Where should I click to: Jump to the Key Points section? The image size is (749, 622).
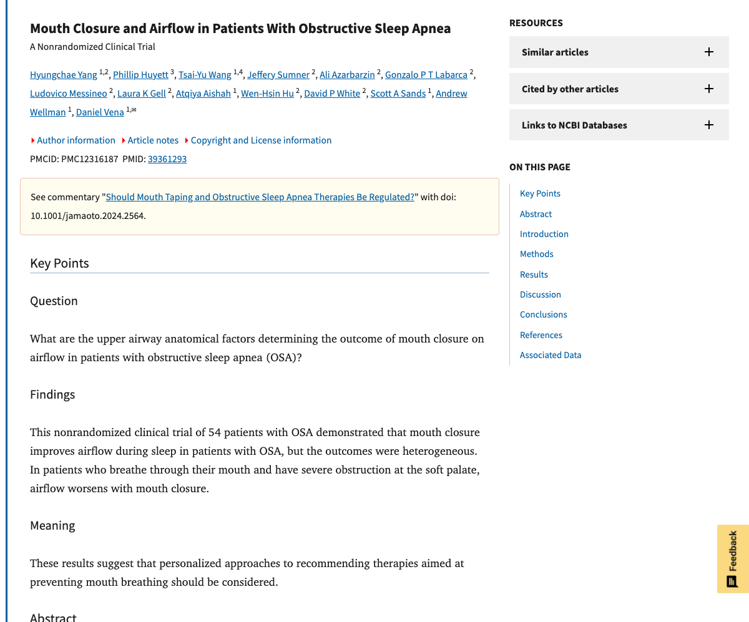pyautogui.click(x=540, y=193)
